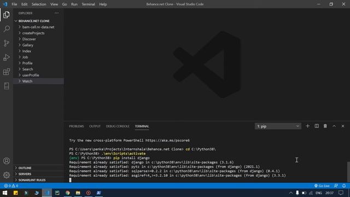Open the Explorer view in activity bar
The image size is (350, 197).
pyautogui.click(x=7, y=15)
